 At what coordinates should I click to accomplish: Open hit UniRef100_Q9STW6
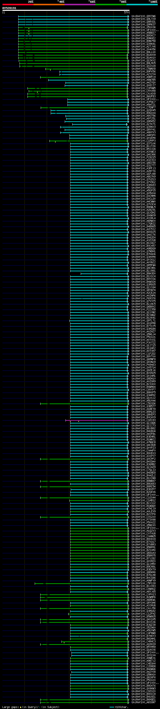pyautogui.click(x=143, y=16)
